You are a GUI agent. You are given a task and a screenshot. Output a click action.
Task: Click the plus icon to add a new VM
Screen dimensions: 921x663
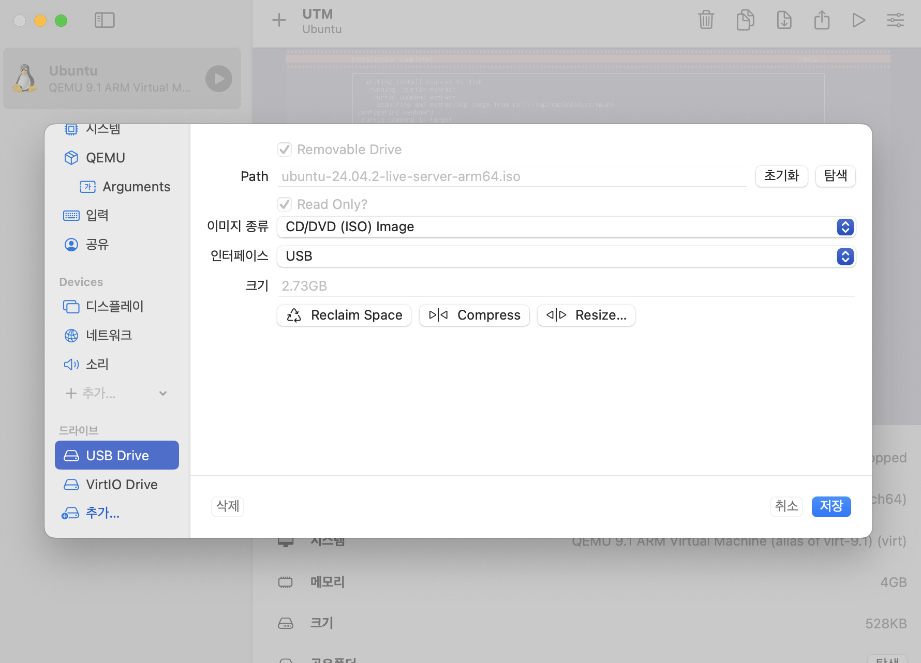(x=279, y=20)
